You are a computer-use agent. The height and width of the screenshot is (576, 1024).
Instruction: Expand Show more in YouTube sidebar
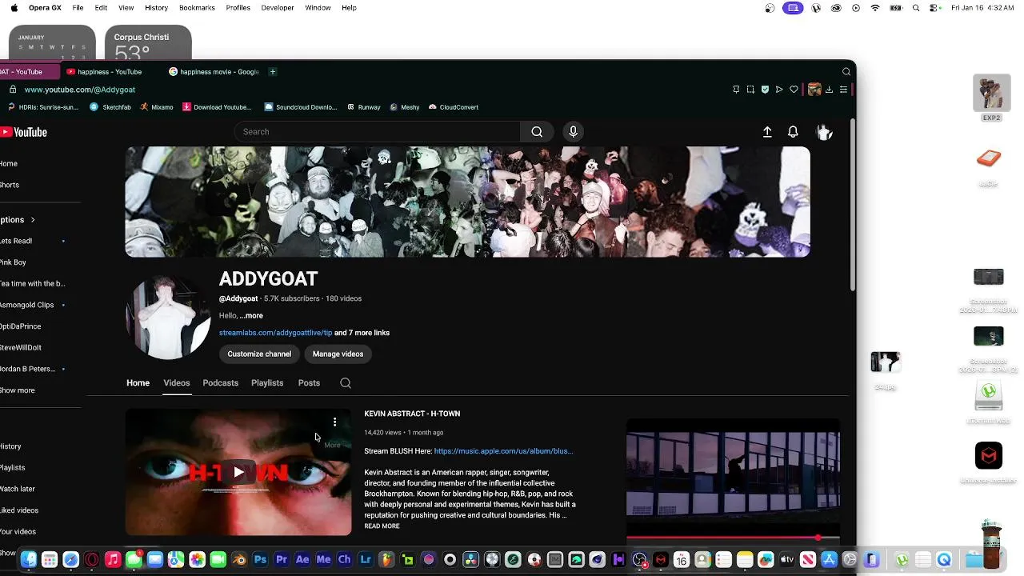(x=18, y=390)
